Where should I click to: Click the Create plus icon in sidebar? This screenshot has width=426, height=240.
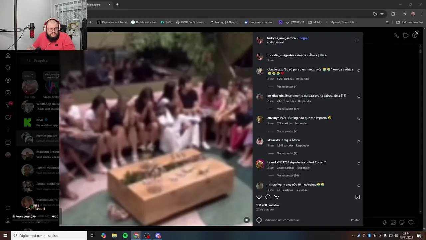click(8, 130)
